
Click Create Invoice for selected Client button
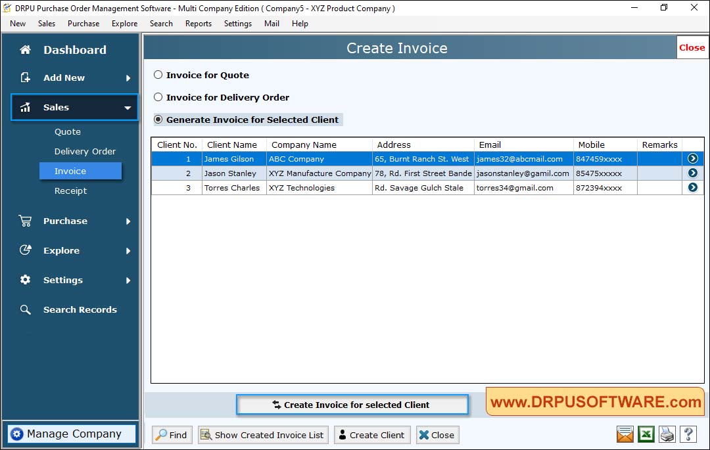tap(352, 405)
